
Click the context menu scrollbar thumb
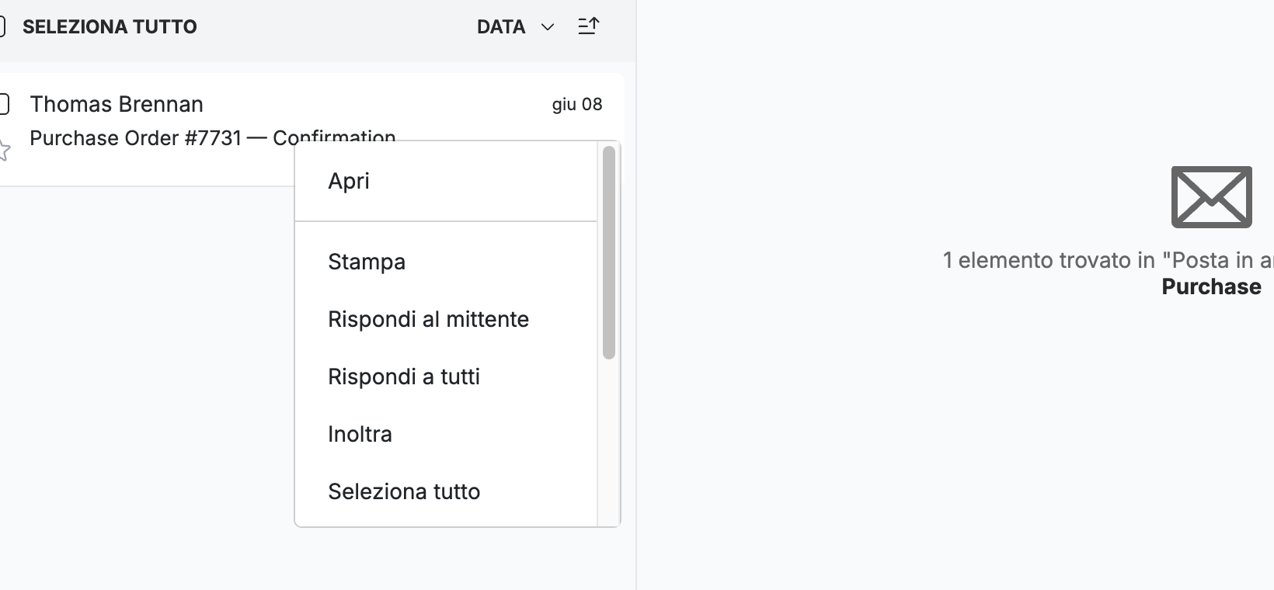609,252
